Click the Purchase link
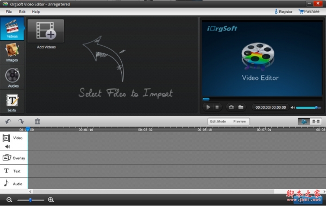The image size is (326, 206). point(309,11)
